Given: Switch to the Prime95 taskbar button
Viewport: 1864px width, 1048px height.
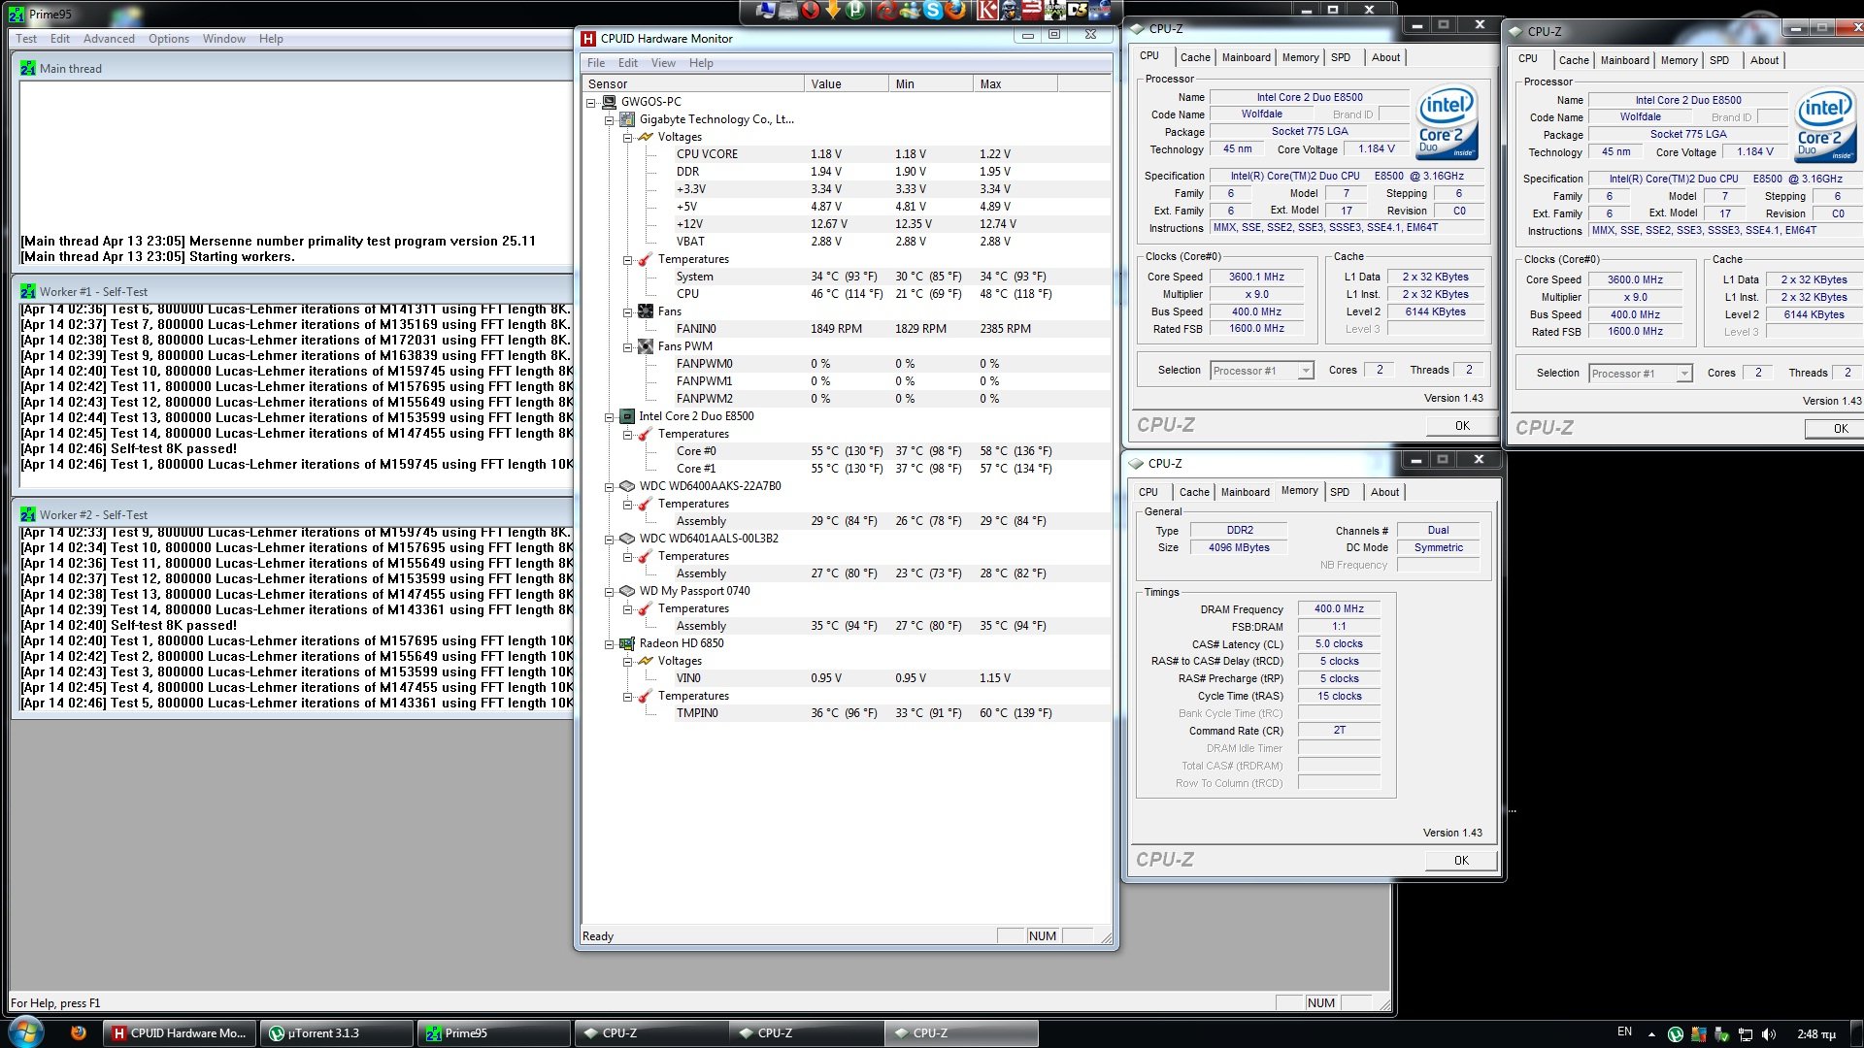Looking at the screenshot, I should tap(494, 1033).
